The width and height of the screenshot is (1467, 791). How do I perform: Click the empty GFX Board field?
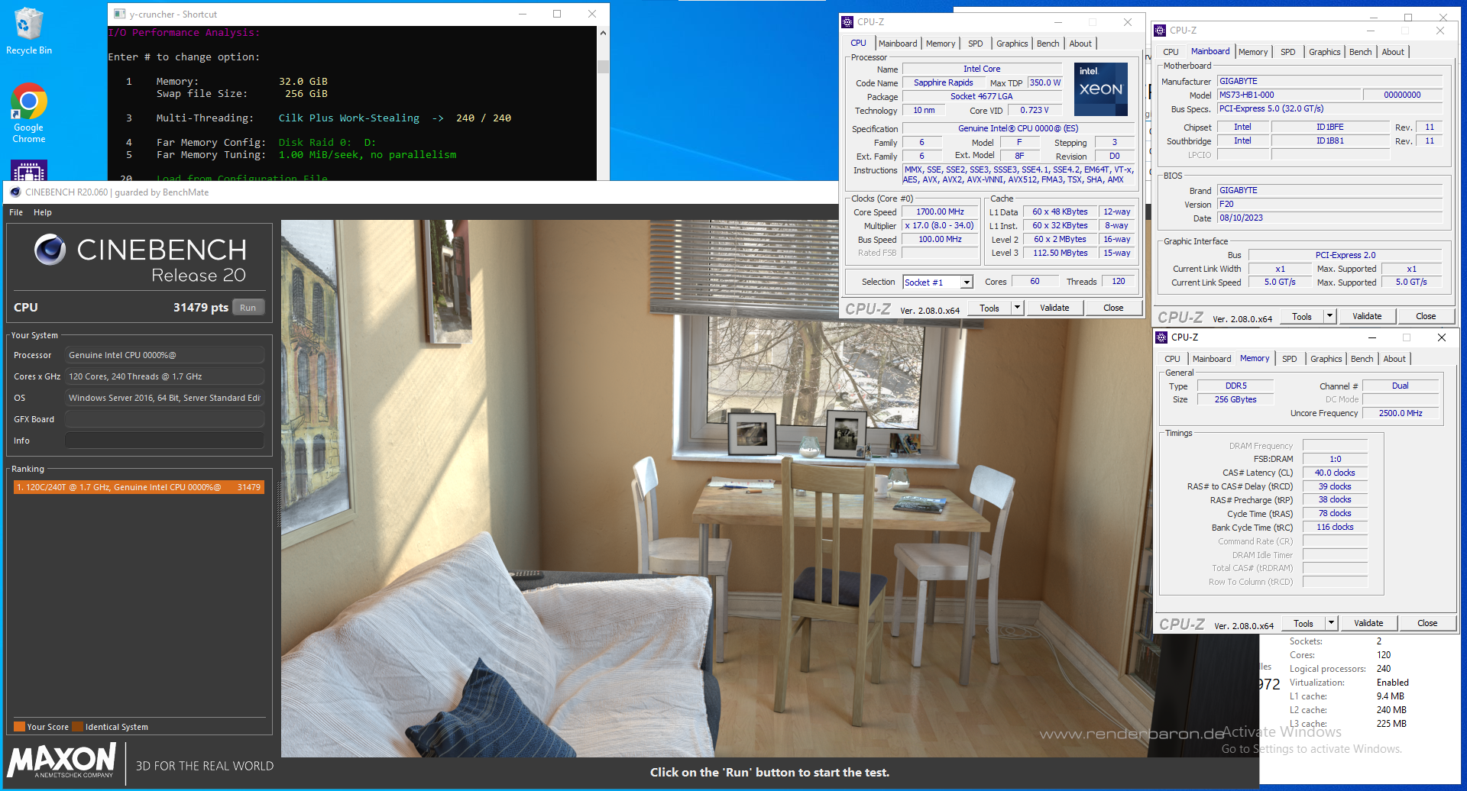(164, 419)
